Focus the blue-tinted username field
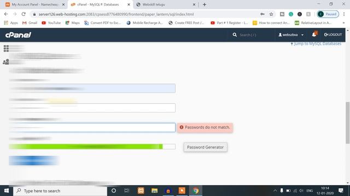 coord(92,88)
